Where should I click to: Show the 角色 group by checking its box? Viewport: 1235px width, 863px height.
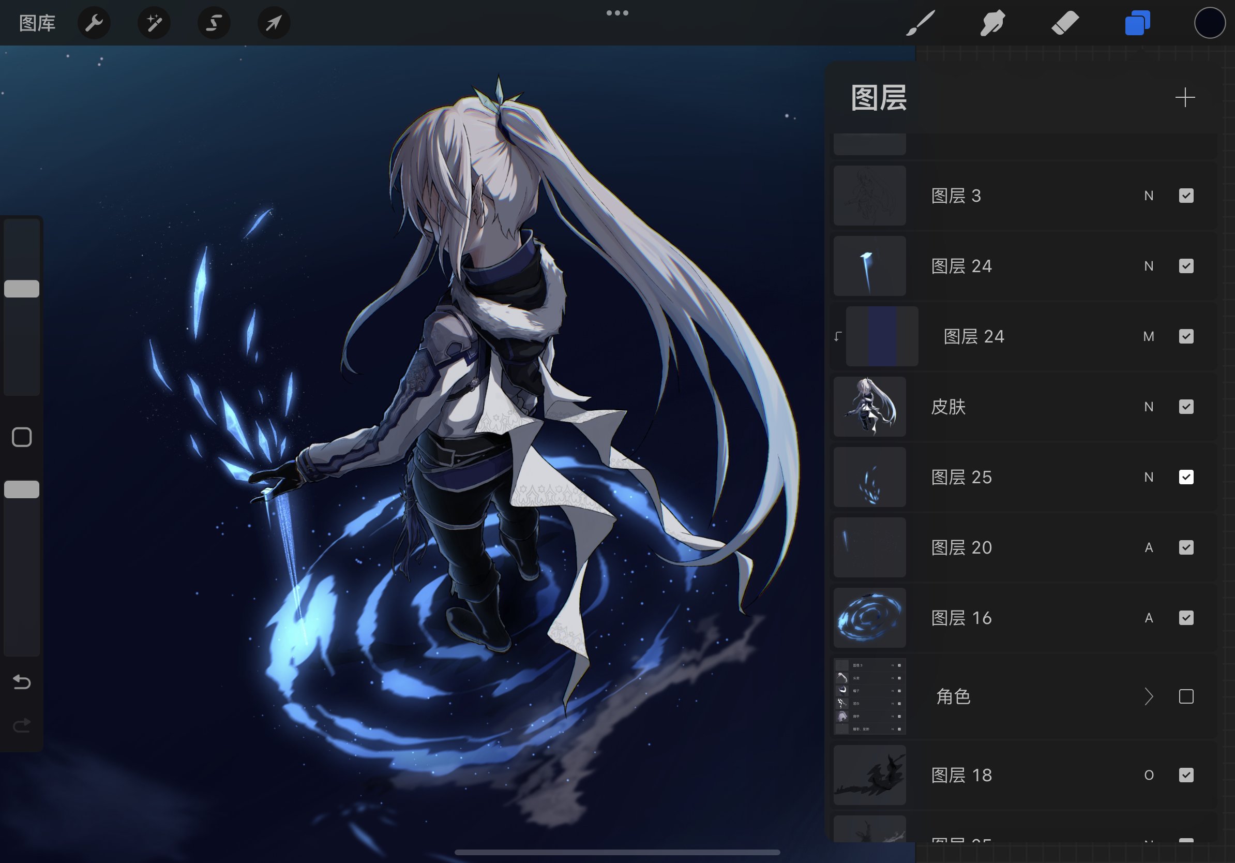(1186, 697)
